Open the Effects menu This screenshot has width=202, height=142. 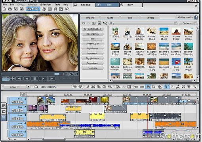pyautogui.click(x=21, y=5)
